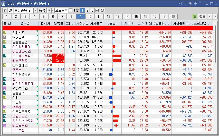Screen dimensions: 219x136
Task: Switch to watchlist tab 5
Action: pyautogui.click(x=44, y=16)
